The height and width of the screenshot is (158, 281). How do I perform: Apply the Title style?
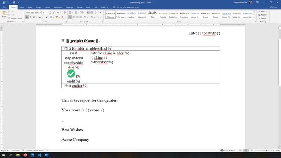(152, 14)
